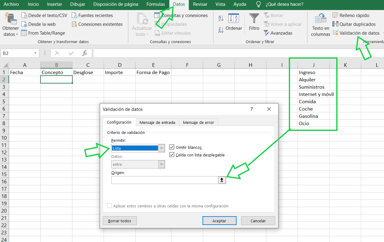Viewport: 384px width, 242px height.
Task: Open Texto en columnas wizard
Action: (x=320, y=25)
